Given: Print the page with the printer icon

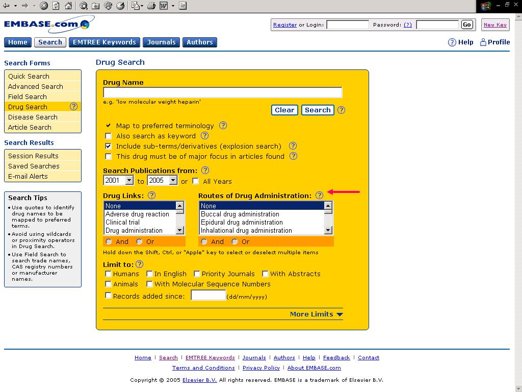Looking at the screenshot, I should [151, 6].
